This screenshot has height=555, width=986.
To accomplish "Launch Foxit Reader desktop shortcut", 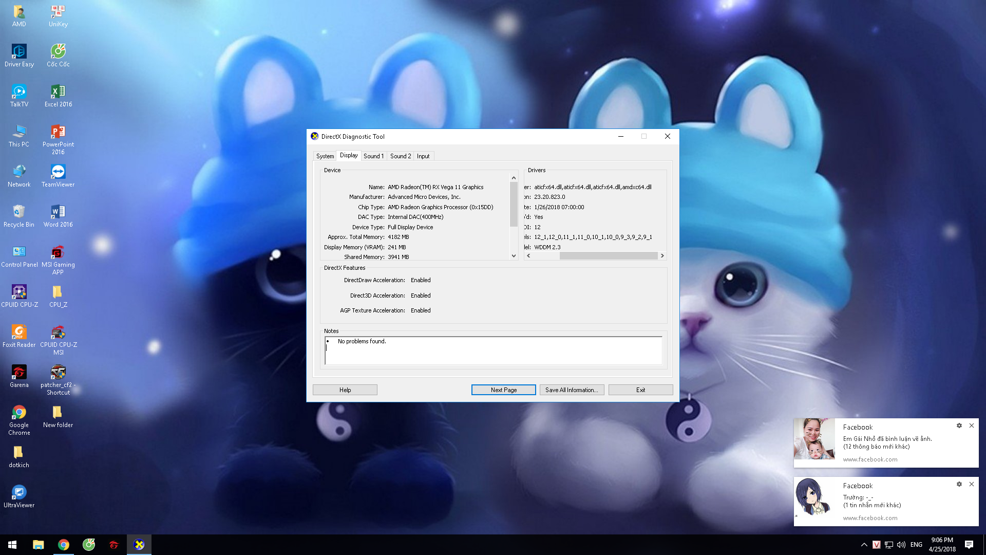I will [x=19, y=336].
